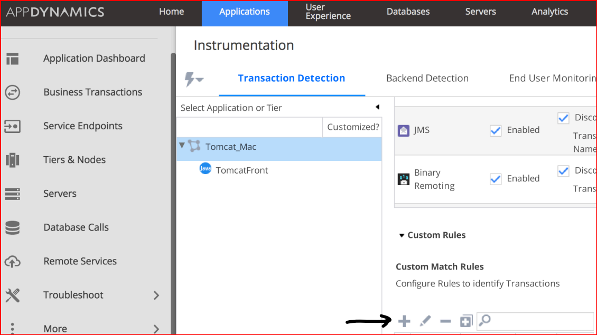The image size is (597, 335).
Task: Click the Troubleshoot tools icon
Action: pos(12,295)
